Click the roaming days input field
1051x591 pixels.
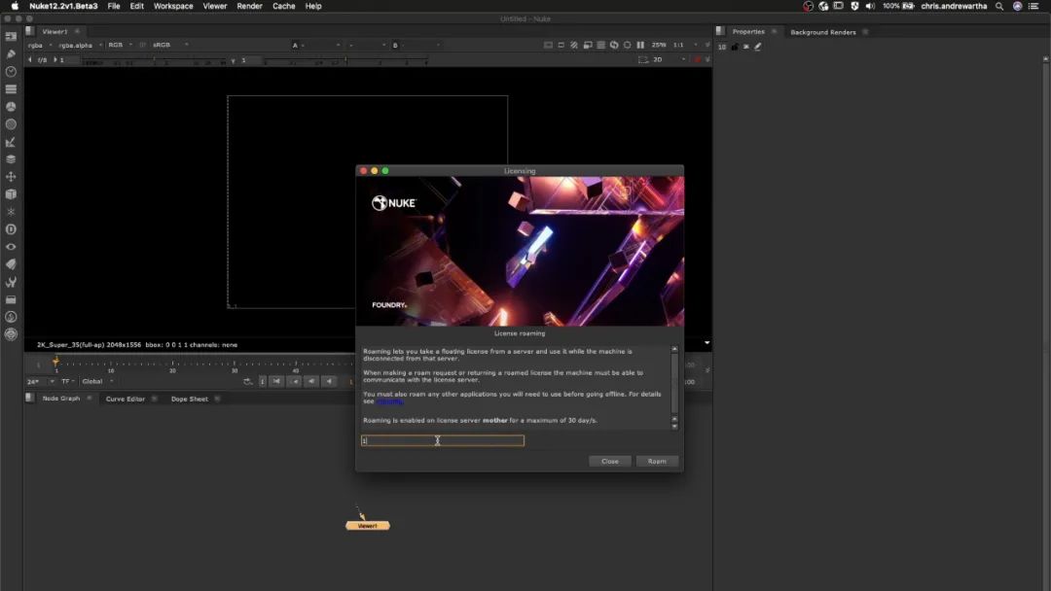(443, 440)
